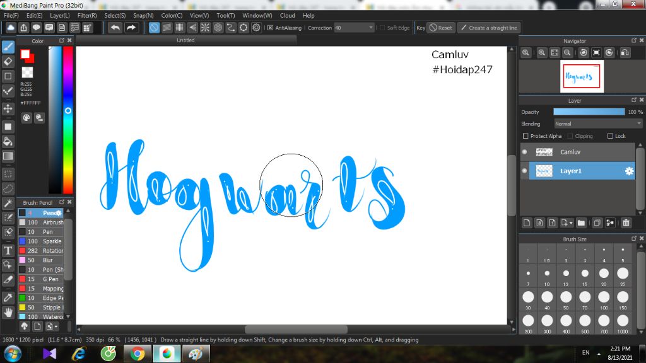Viewport: 646px width, 363px height.
Task: Click the Navigator preview thumbnail
Action: pyautogui.click(x=582, y=76)
